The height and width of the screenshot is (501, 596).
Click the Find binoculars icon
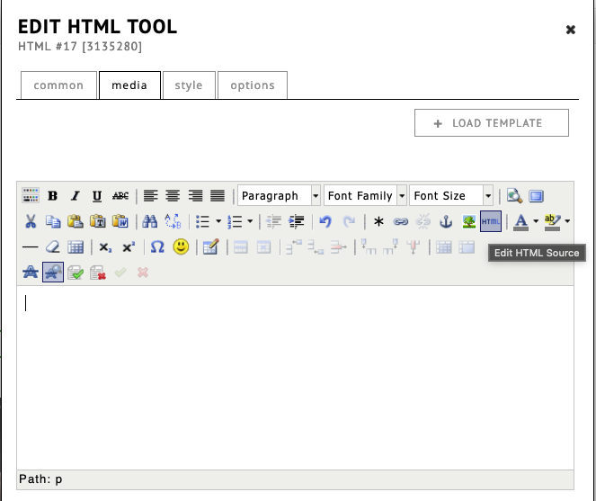coord(150,221)
